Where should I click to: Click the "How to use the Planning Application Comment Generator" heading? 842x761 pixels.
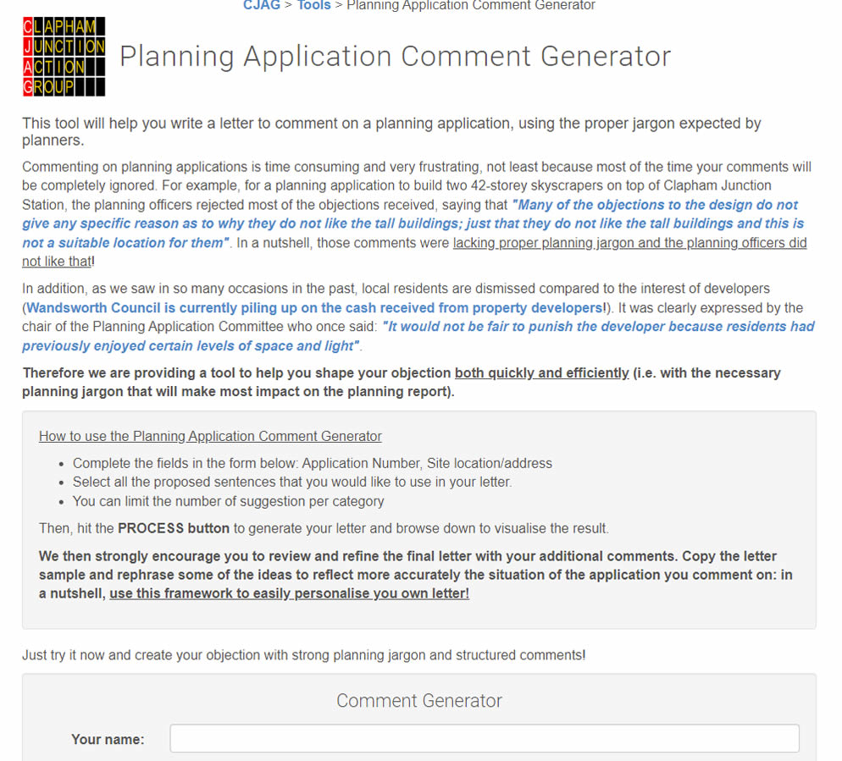[210, 436]
